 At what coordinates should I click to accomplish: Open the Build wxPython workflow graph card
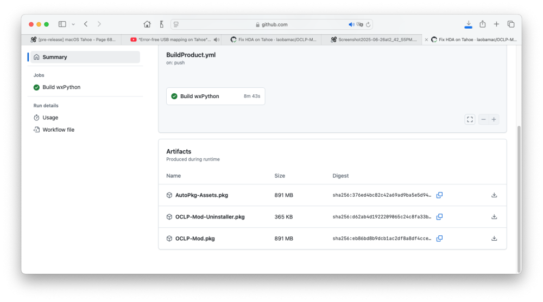click(x=216, y=96)
